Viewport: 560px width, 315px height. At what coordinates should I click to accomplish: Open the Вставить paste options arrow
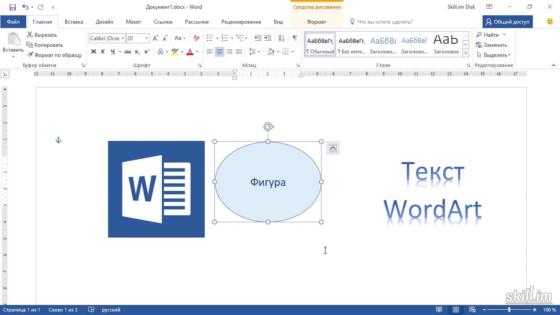click(13, 56)
